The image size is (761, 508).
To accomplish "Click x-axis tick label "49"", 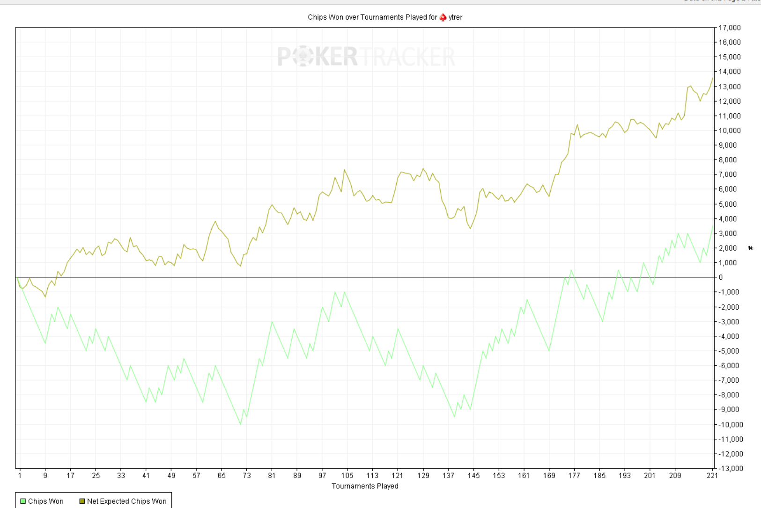I will pyautogui.click(x=171, y=476).
